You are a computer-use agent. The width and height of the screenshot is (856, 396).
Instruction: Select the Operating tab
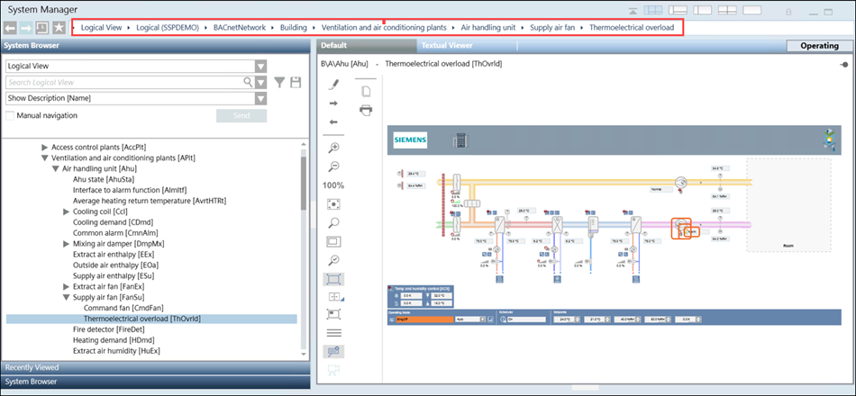coord(818,45)
